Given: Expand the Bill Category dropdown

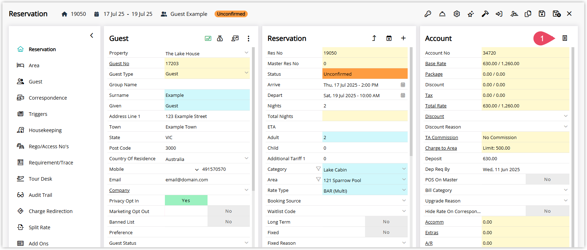Looking at the screenshot, I should 566,190.
